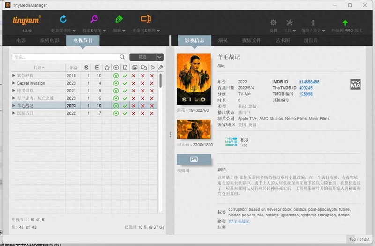Expand the 停摆世界 show row
This screenshot has height=246, width=375.
tap(14, 90)
